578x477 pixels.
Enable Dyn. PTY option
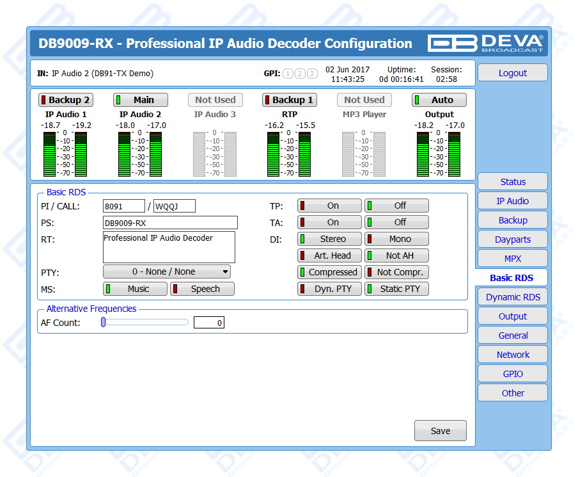tap(329, 289)
